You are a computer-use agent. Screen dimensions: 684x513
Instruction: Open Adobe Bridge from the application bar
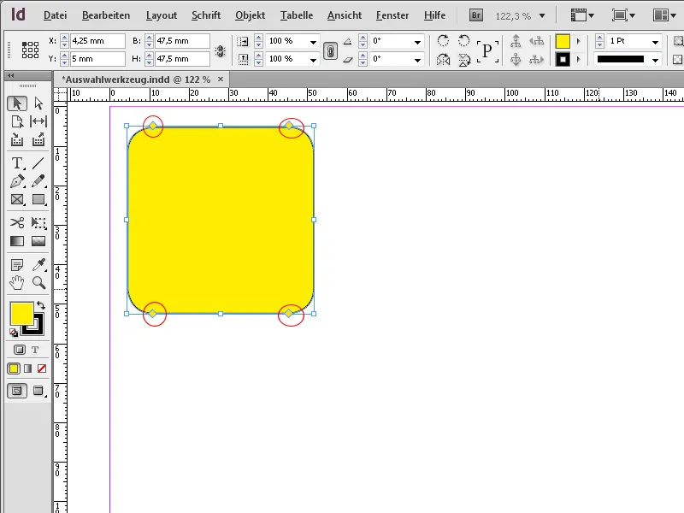[x=475, y=14]
